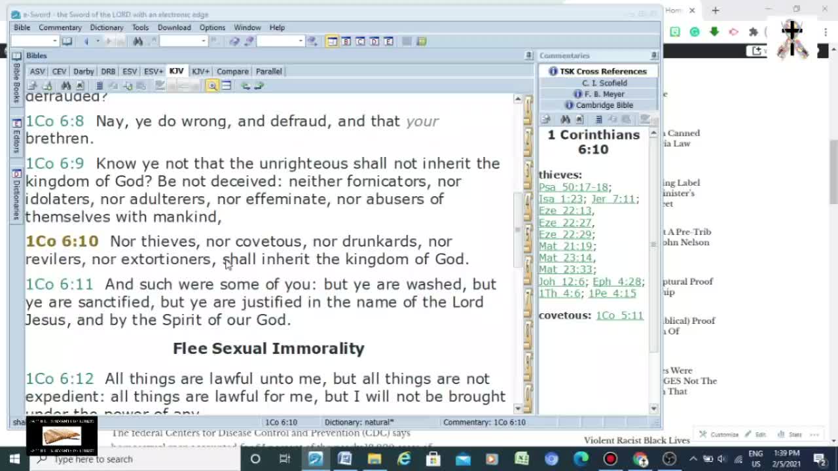Viewport: 838px width, 471px height.
Task: Open the Window menu
Action: point(247,27)
